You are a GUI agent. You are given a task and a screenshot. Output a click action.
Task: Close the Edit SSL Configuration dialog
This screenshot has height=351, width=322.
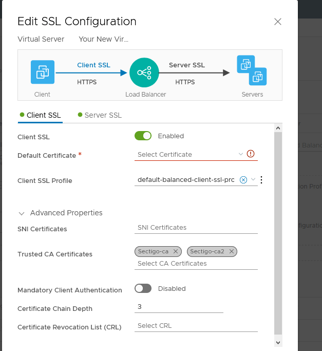click(278, 22)
